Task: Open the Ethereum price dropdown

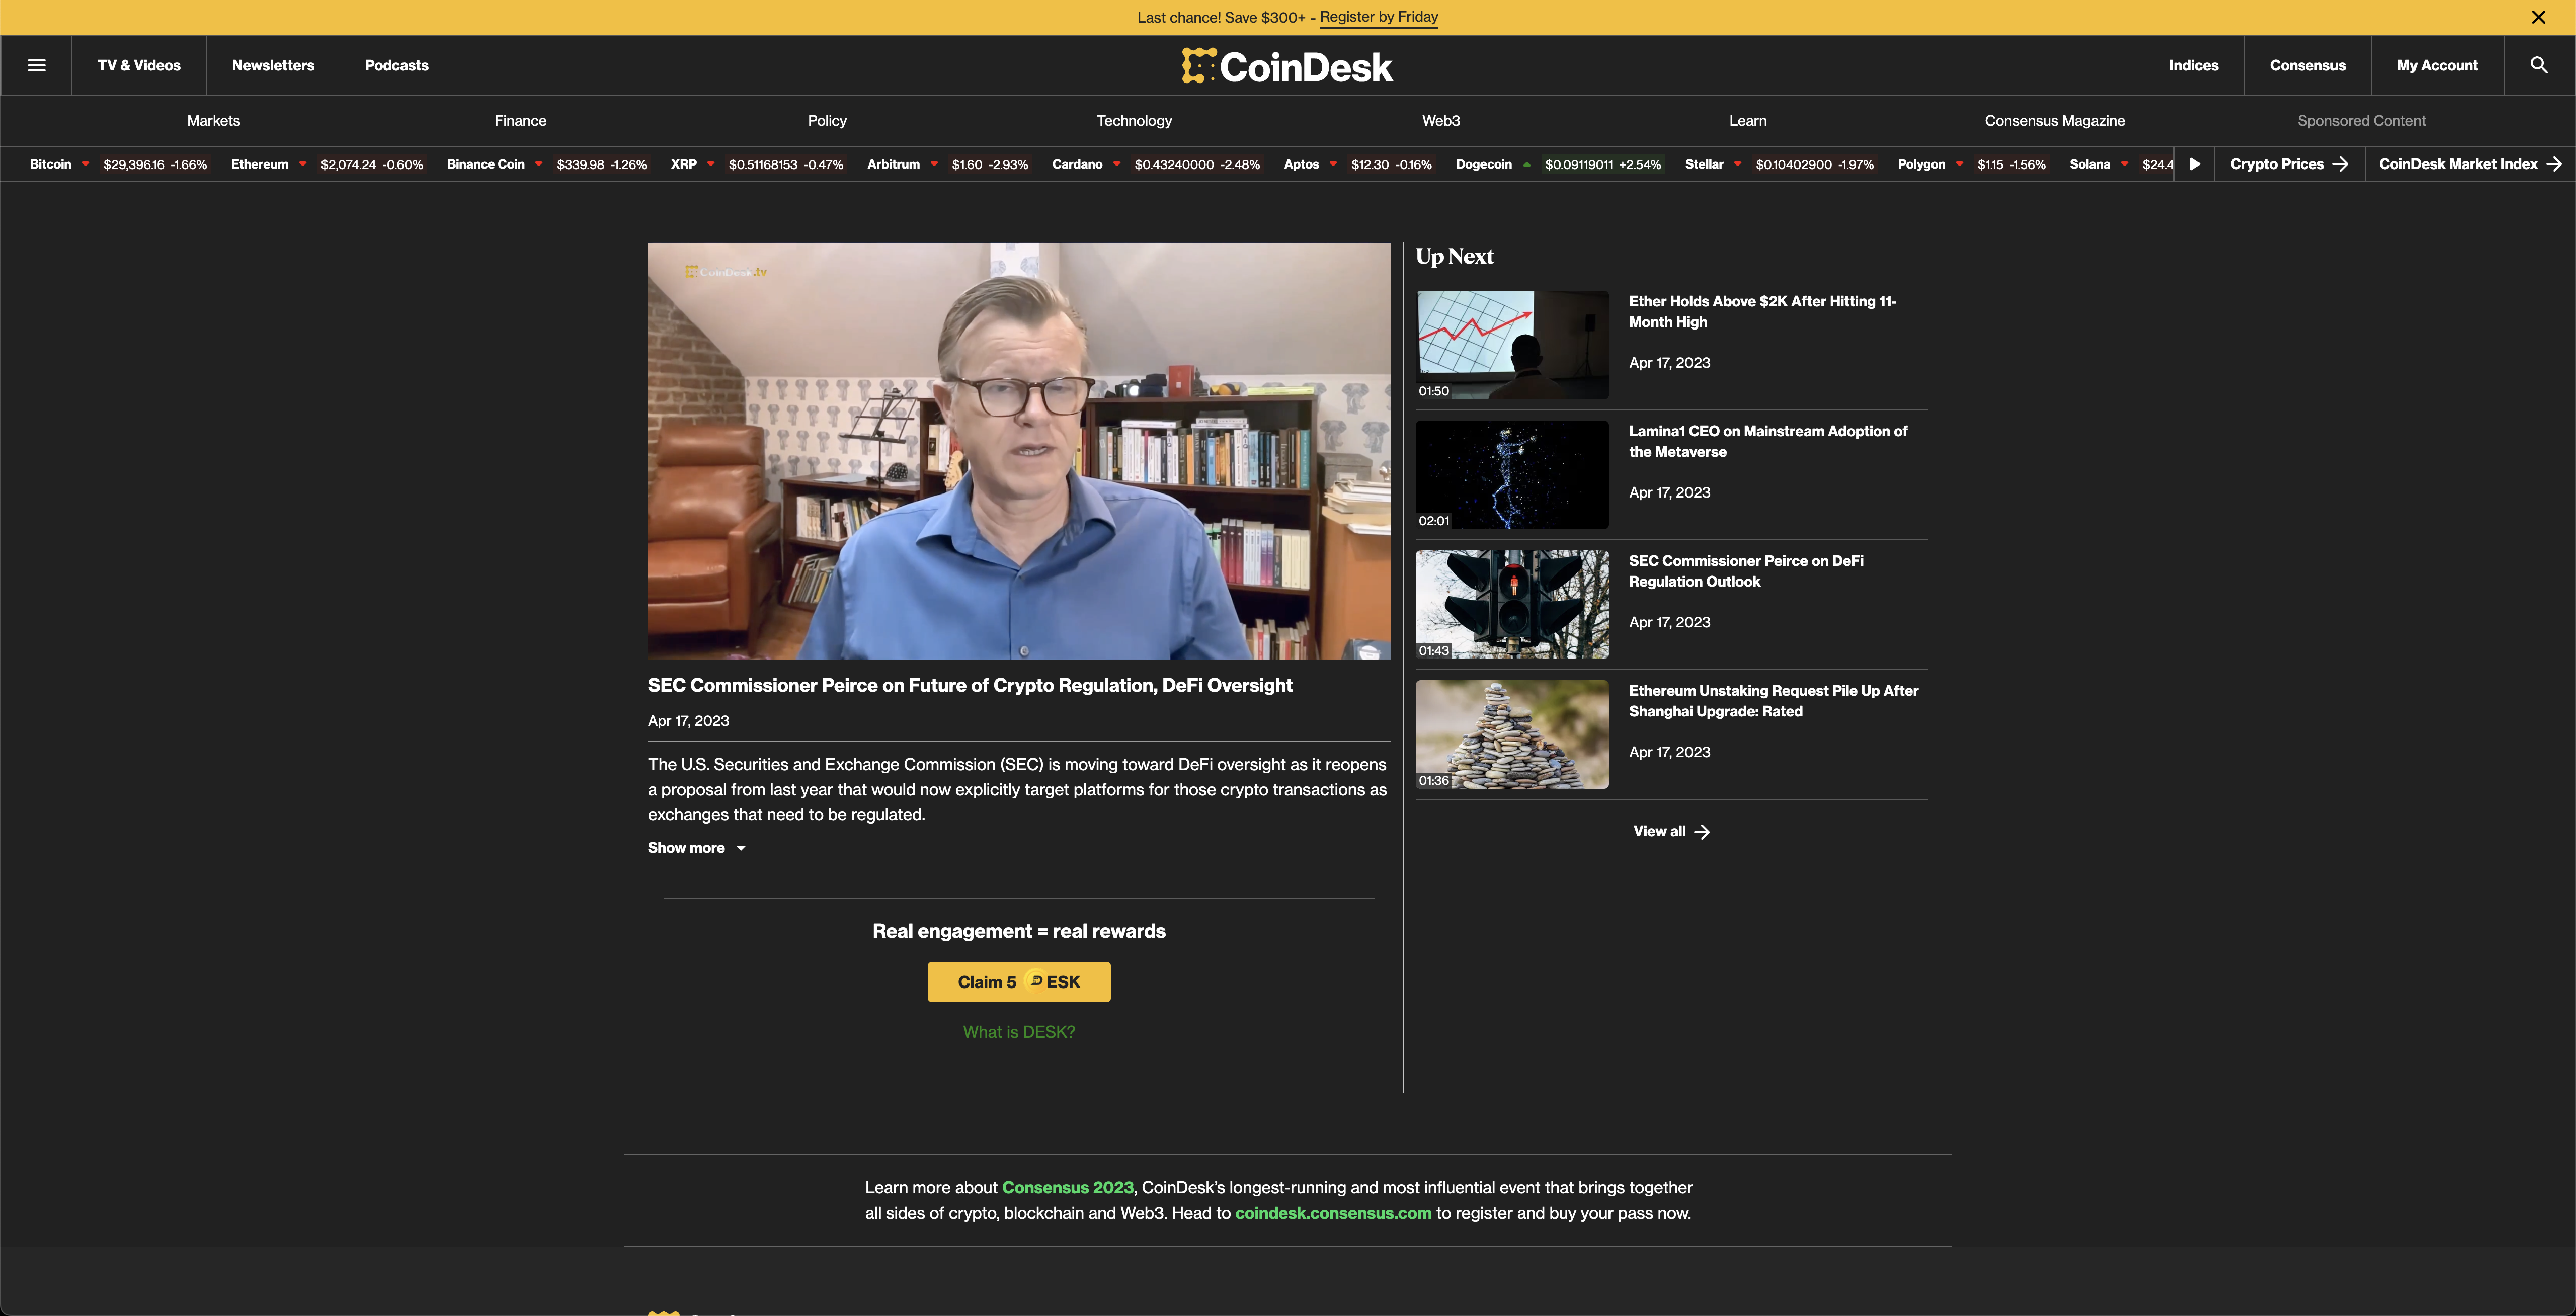Action: pyautogui.click(x=303, y=164)
